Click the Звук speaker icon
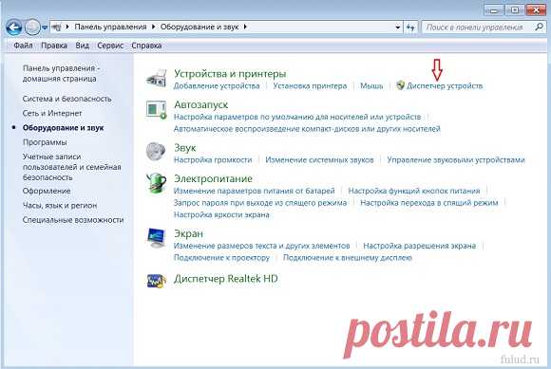Screen dimensions: 551x369 tap(156, 152)
